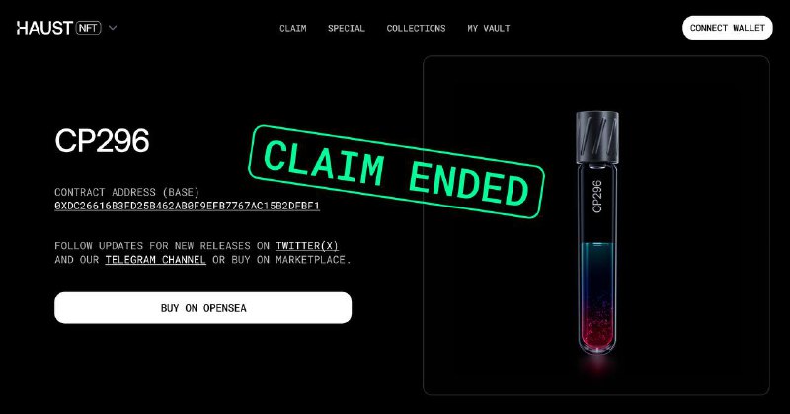Click the HAUST logo
The image size is (790, 414).
pos(44,28)
